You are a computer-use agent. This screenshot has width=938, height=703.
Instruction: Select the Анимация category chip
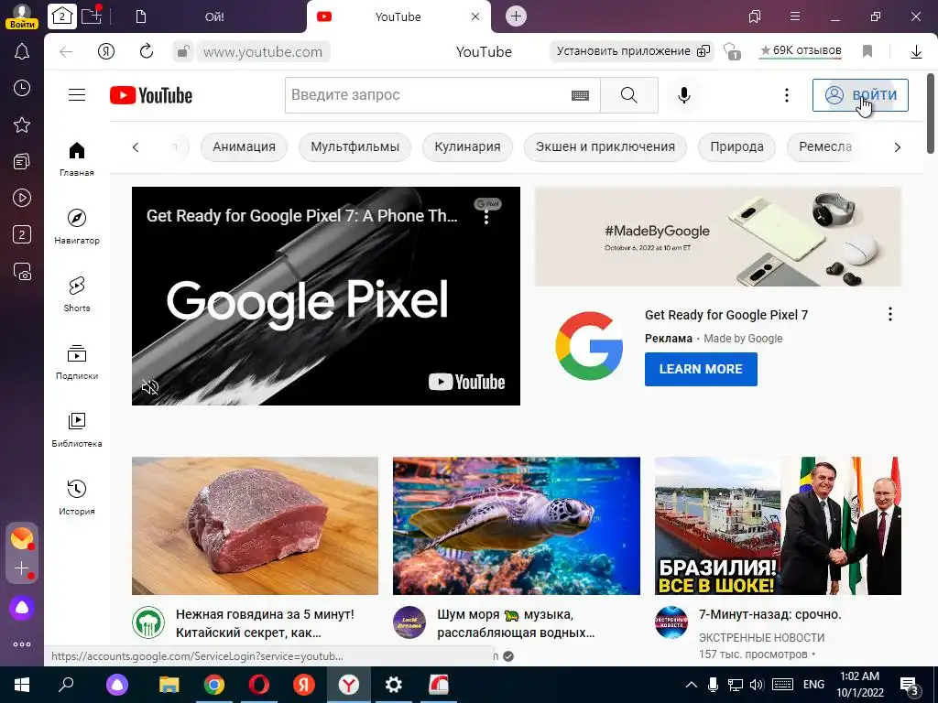(x=244, y=147)
